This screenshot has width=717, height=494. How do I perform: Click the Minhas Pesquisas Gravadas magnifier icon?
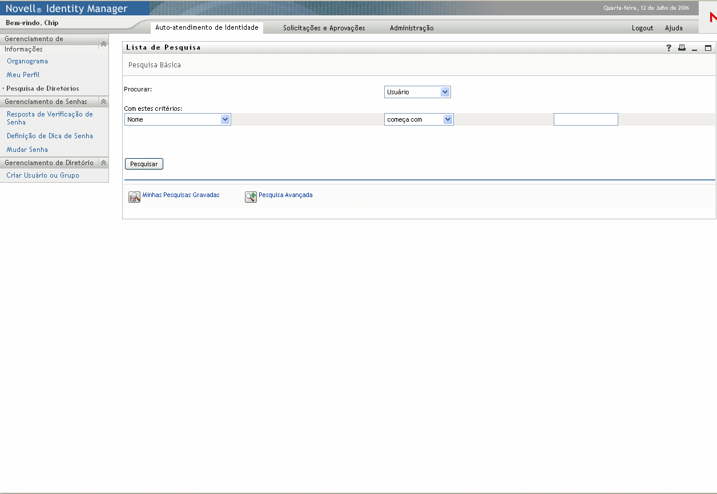pyautogui.click(x=134, y=197)
